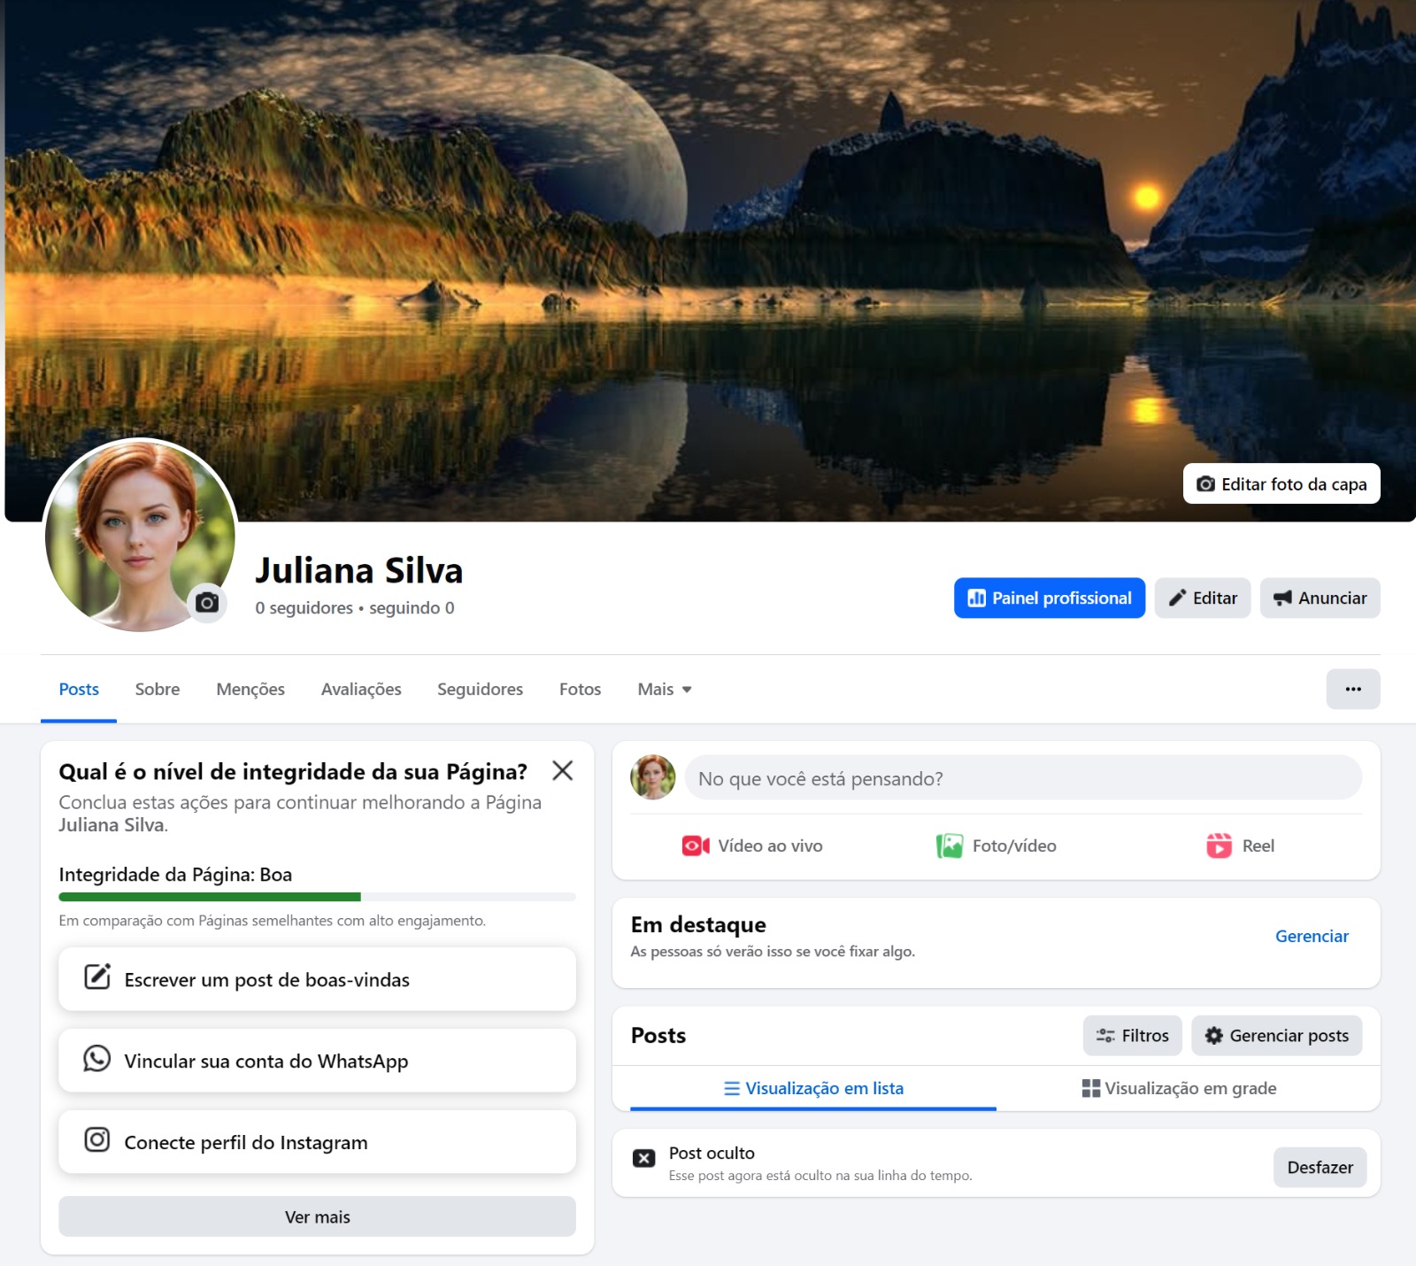
Task: Expand the Mais dropdown tab
Action: click(x=664, y=689)
